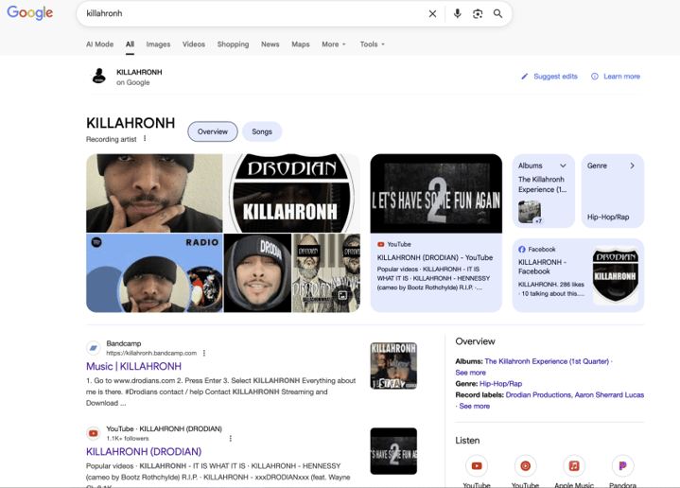Open YouTube result three-dot menu
The image size is (680, 488).
pos(230,439)
